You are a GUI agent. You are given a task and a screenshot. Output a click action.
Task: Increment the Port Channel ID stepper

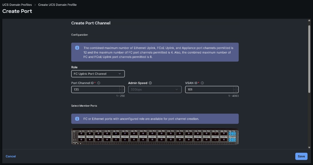point(122,88)
